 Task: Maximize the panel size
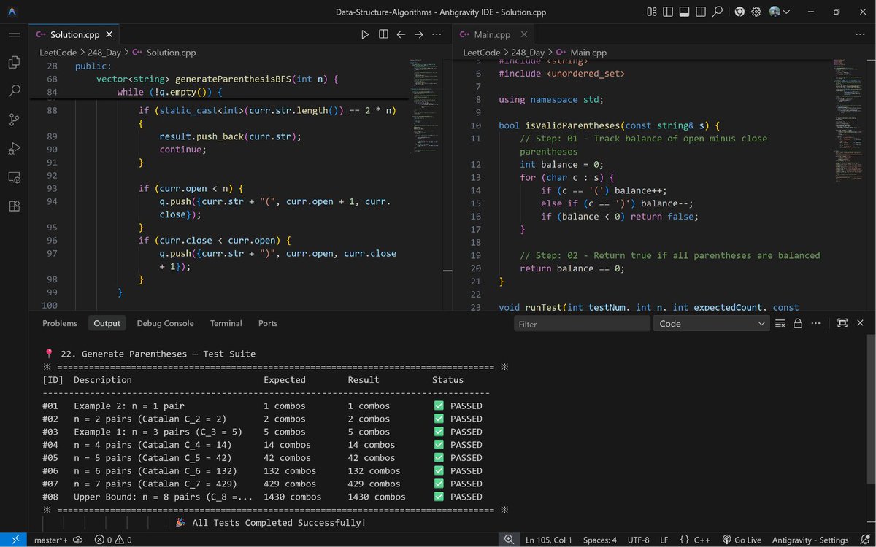coord(842,323)
